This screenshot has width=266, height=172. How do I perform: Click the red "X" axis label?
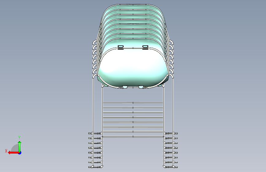coord(6,151)
